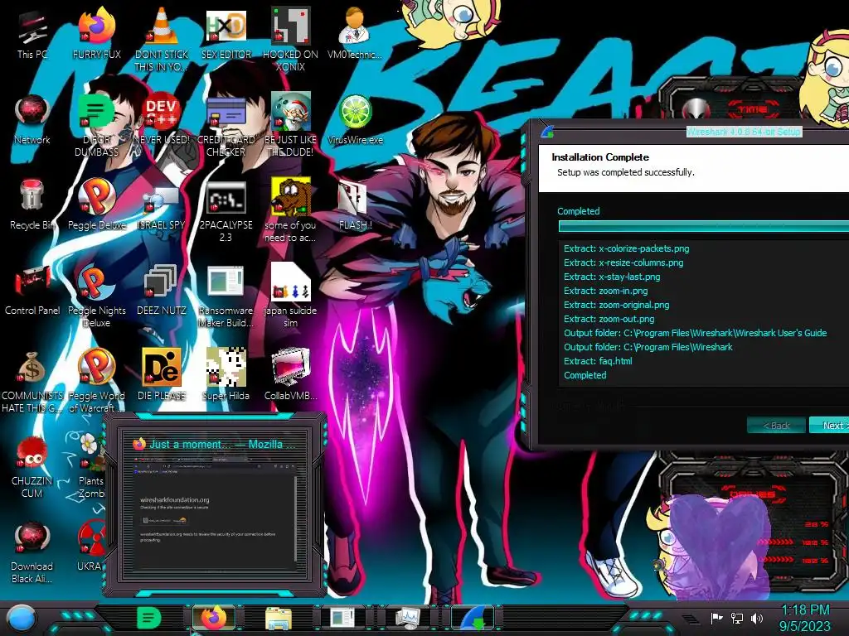
Task: Open the Plants Zombi shortcut
Action: (x=91, y=466)
